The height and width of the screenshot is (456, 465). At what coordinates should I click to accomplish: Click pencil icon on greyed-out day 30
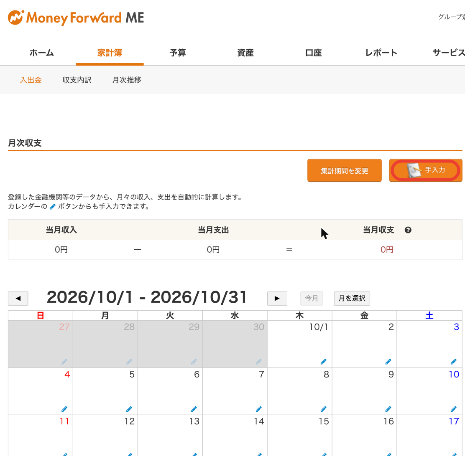pyautogui.click(x=258, y=362)
